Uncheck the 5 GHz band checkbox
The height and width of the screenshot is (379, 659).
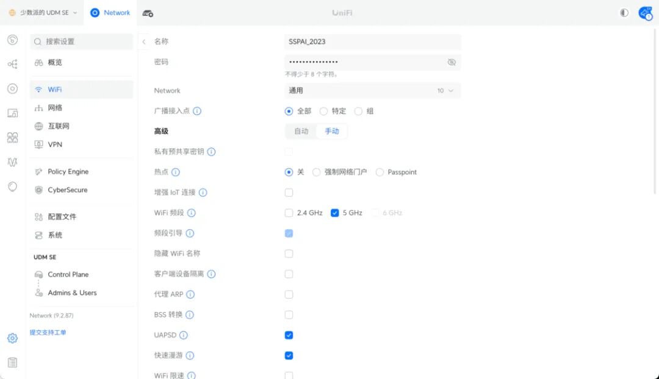tap(334, 213)
